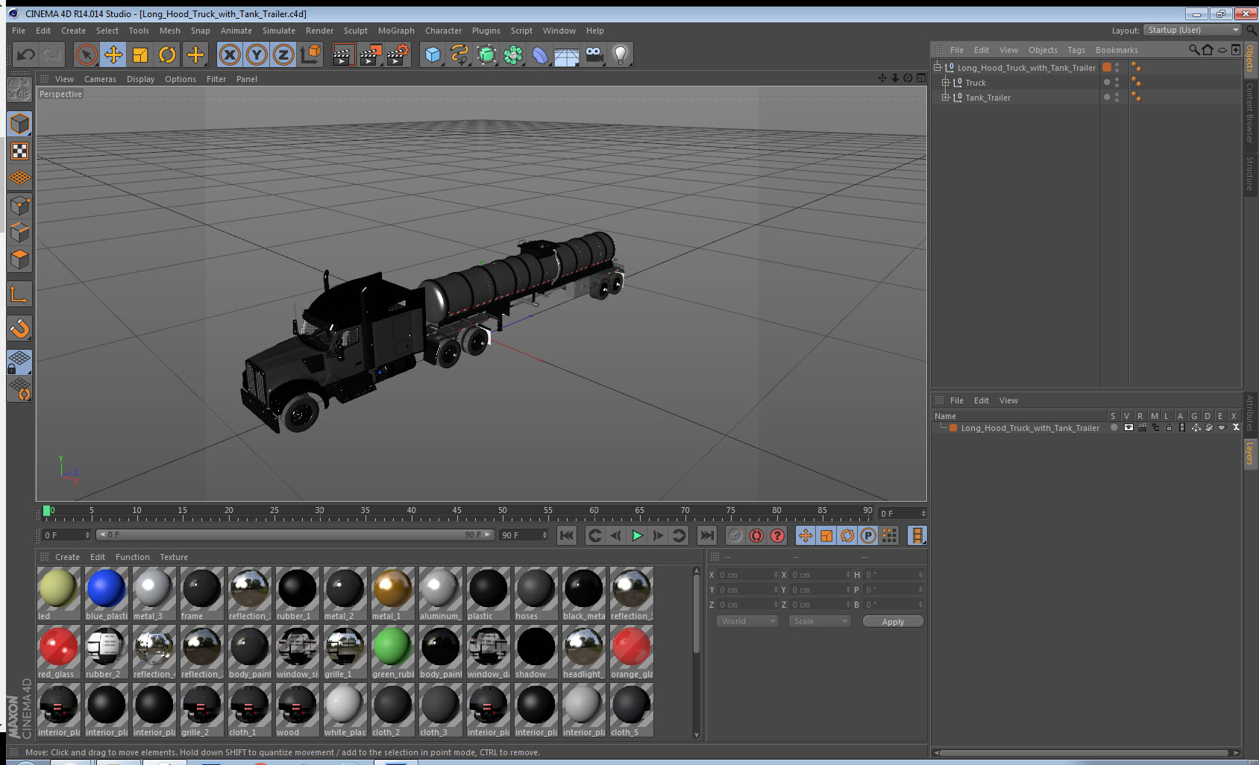
Task: Toggle Autokeying button
Action: click(756, 535)
